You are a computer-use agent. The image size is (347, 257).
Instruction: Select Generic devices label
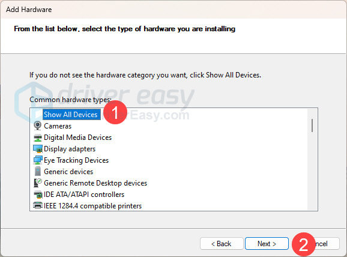pyautogui.click(x=68, y=172)
